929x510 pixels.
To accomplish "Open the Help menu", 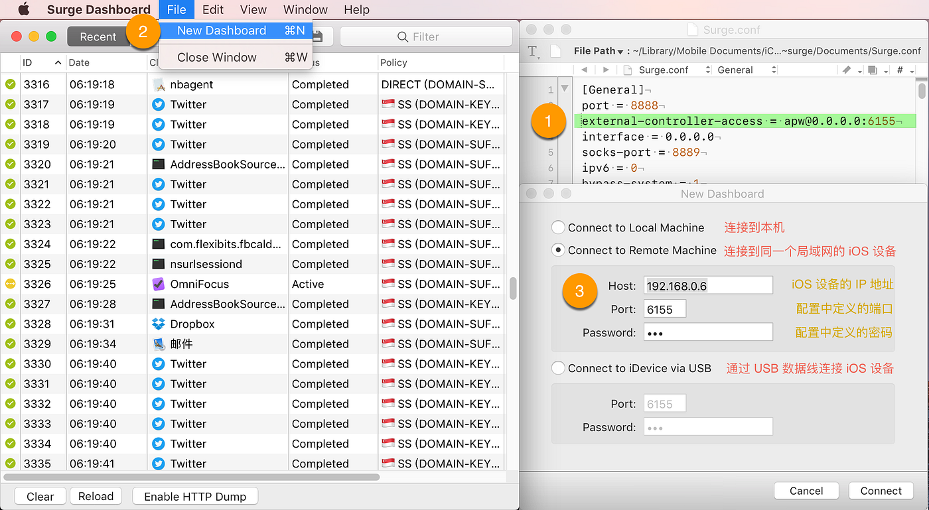I will coord(357,9).
